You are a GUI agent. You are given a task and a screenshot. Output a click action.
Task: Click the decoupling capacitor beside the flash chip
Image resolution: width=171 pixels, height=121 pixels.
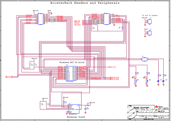(85, 109)
